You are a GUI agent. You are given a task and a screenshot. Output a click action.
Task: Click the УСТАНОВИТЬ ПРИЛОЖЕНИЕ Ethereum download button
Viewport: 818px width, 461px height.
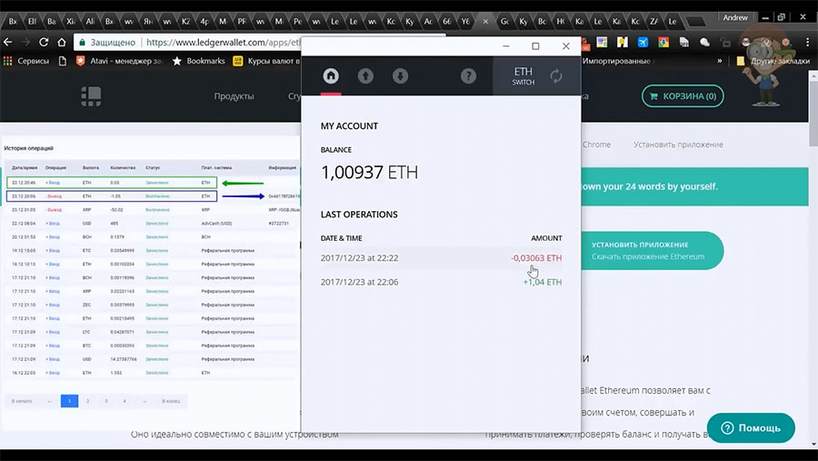tap(652, 251)
